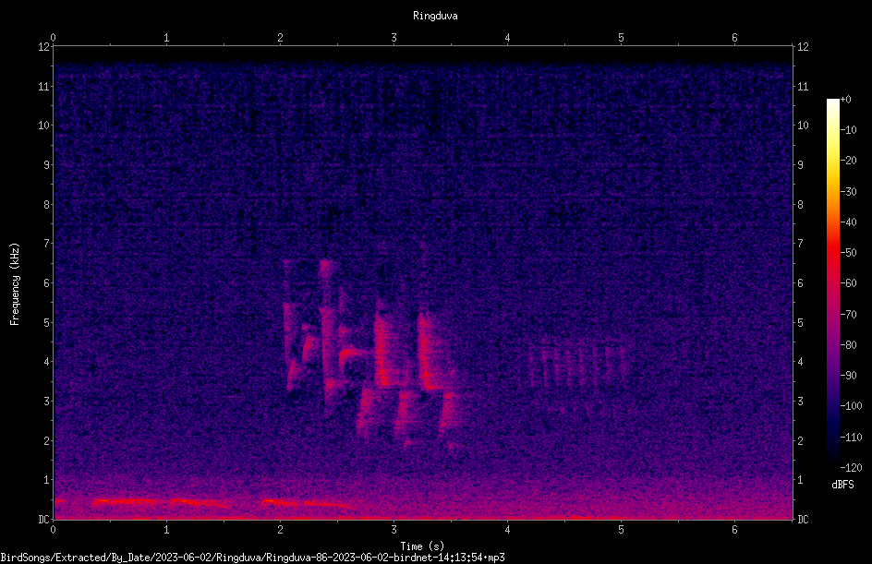Click the 6 second tick on top axis
Image resolution: width=872 pixels, height=564 pixels.
pos(734,38)
